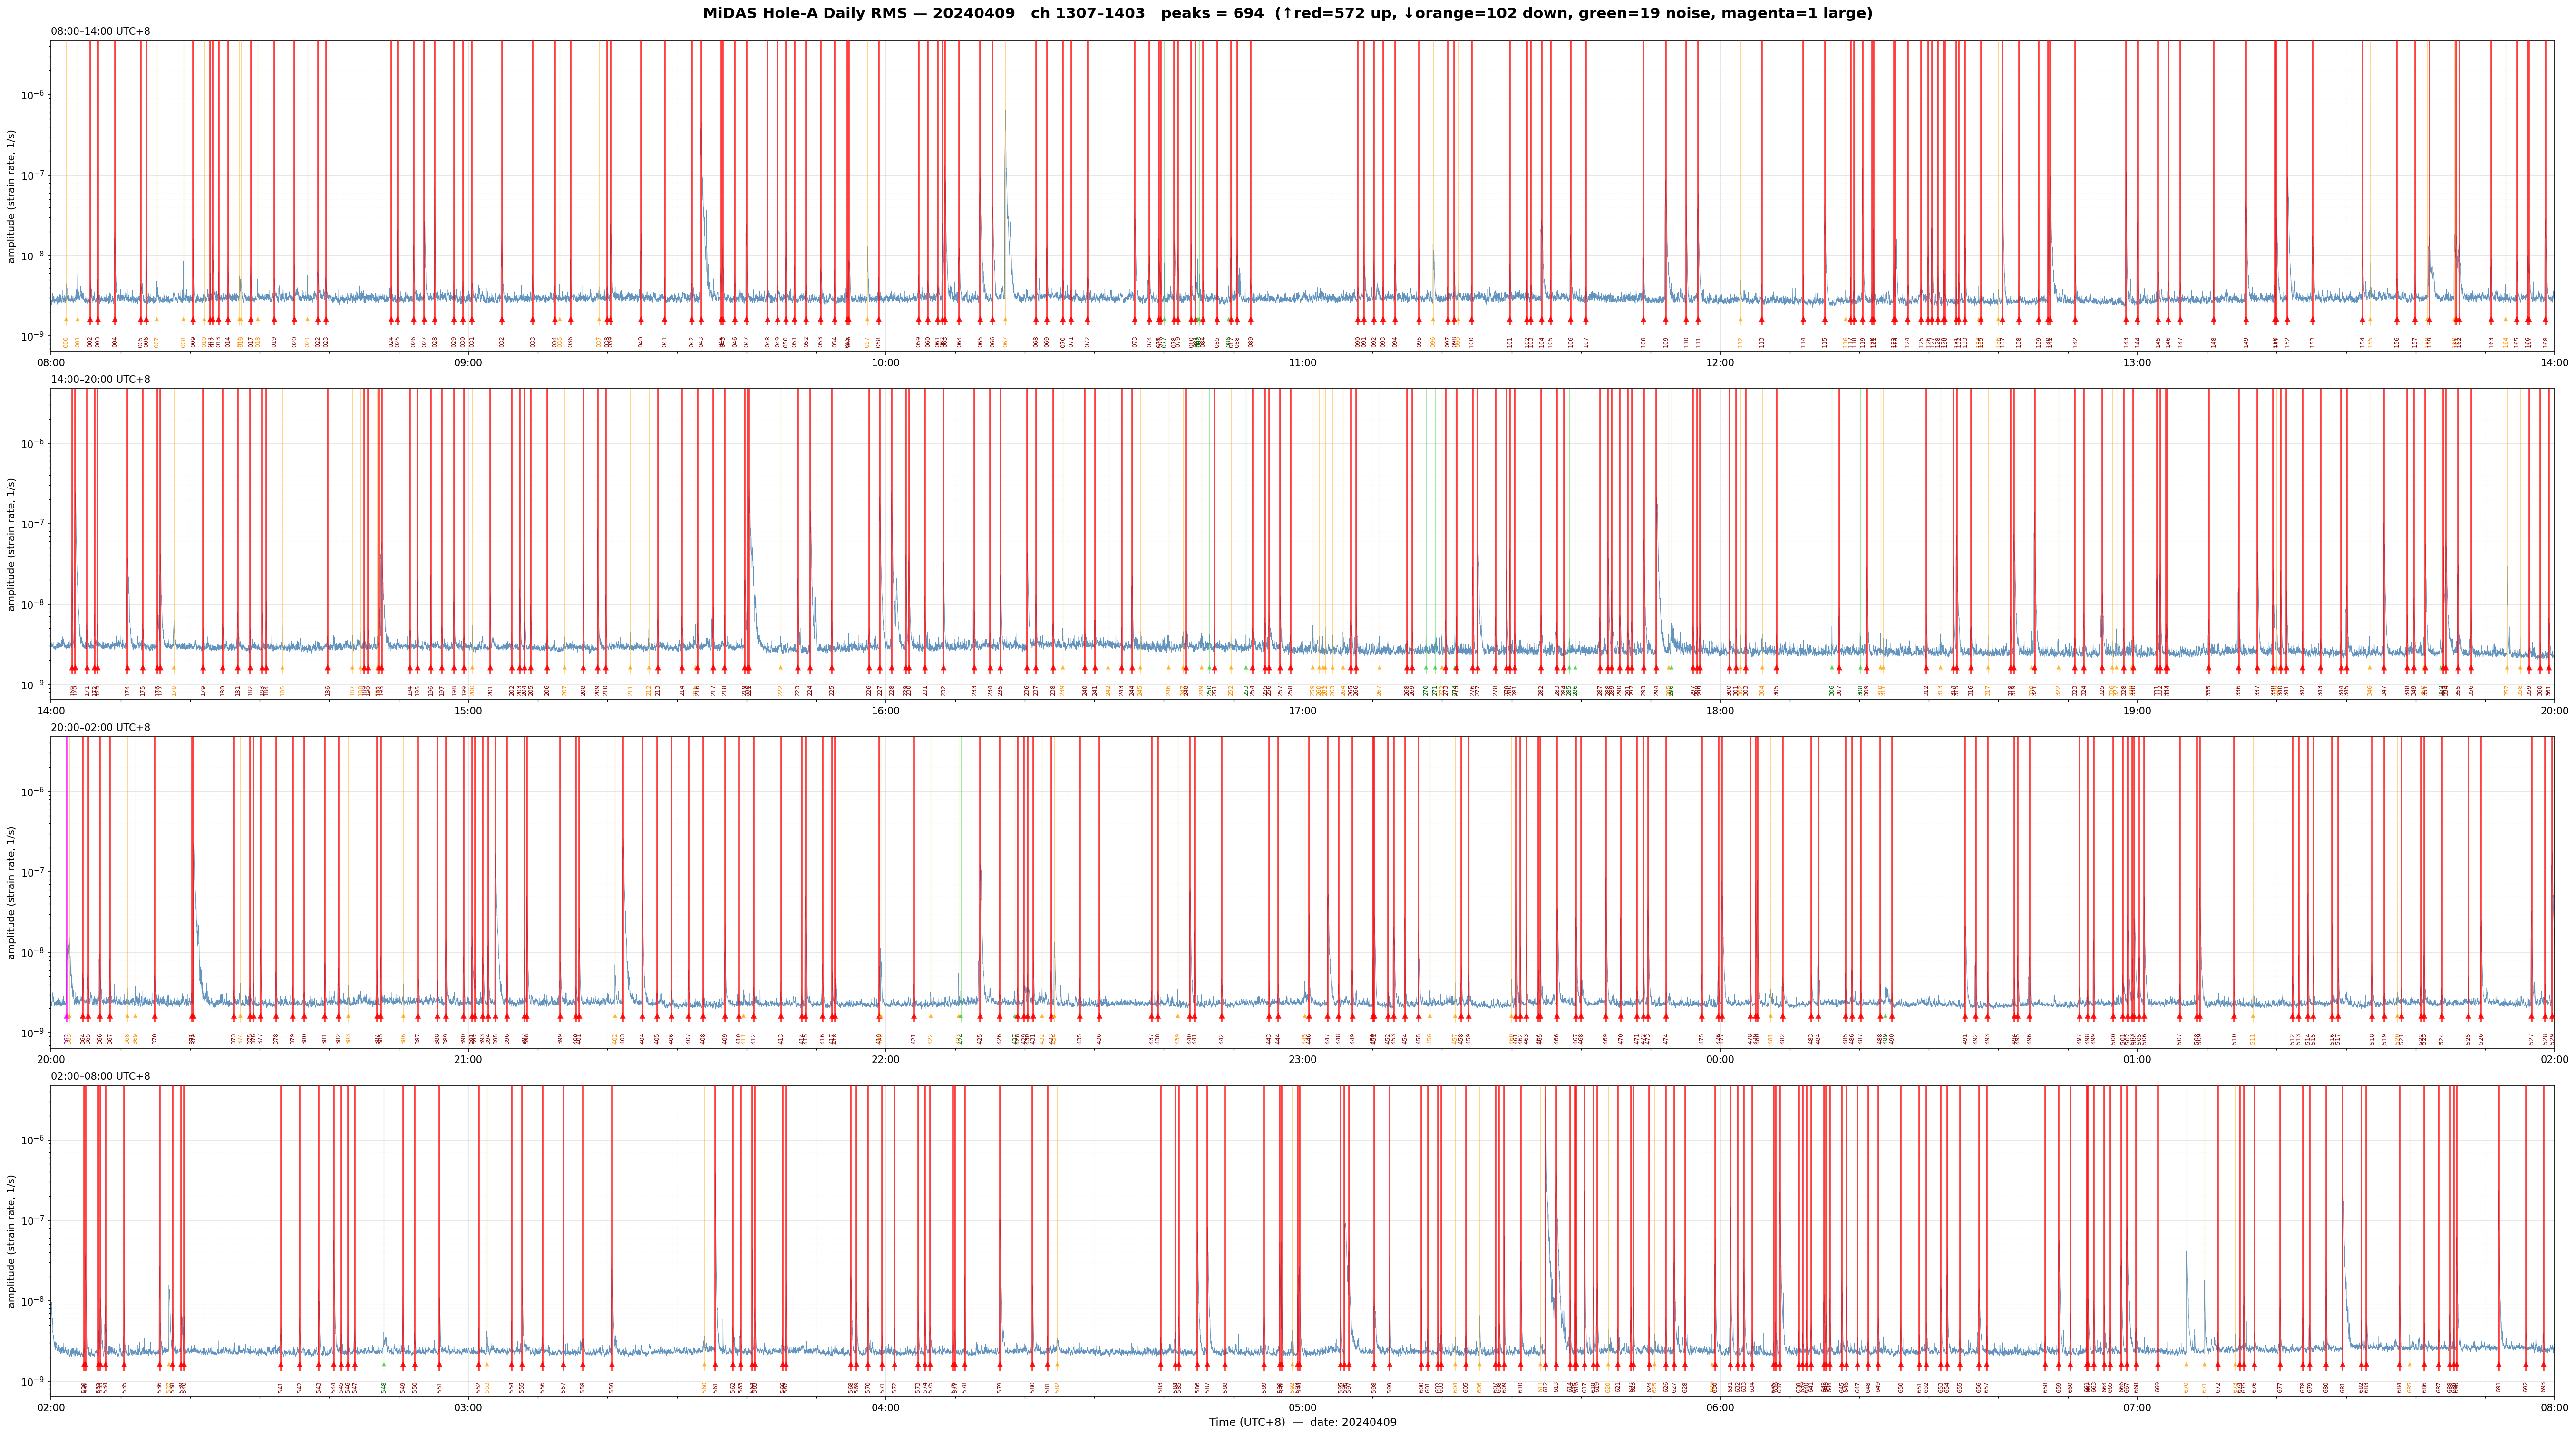
Task: Click the 10:00 time tick label
Action: (885, 362)
